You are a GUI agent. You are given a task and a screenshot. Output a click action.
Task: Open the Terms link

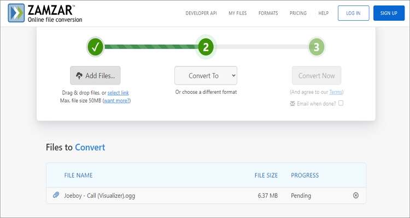click(x=335, y=92)
